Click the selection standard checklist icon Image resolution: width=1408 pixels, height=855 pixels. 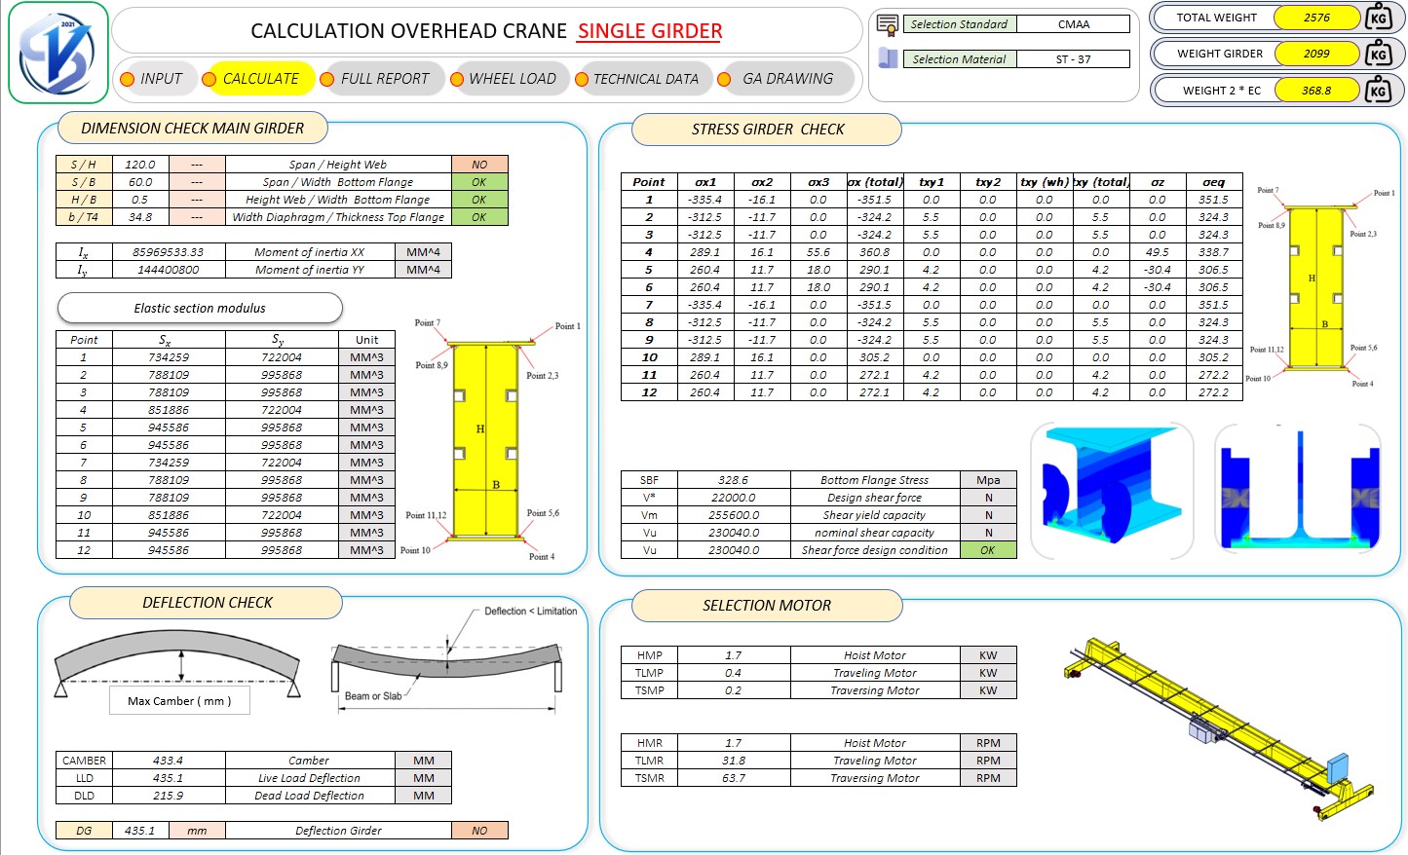[x=887, y=23]
